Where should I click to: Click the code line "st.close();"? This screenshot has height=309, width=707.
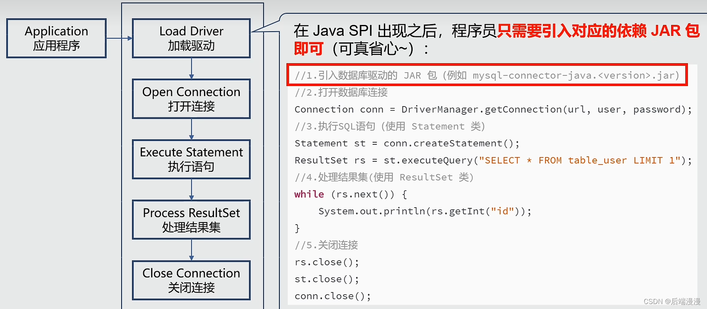tap(327, 279)
